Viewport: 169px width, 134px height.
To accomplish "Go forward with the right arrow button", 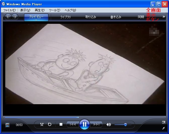I will click(x=15, y=17).
